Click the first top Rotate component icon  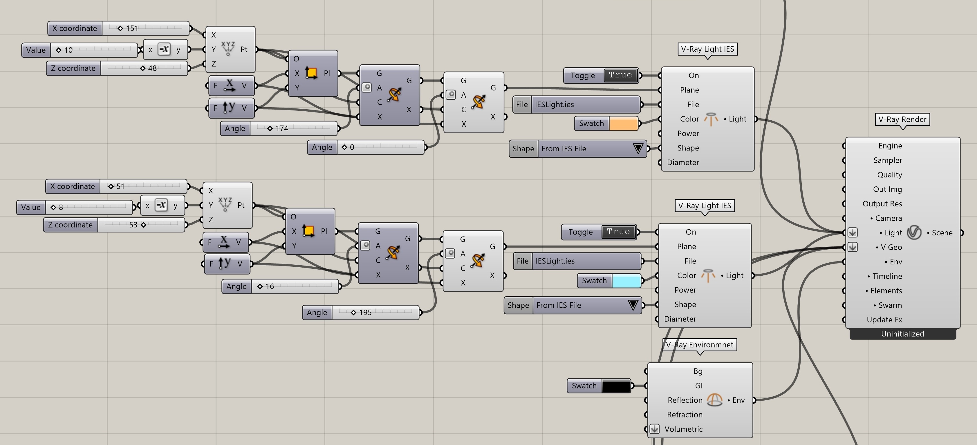coord(394,95)
